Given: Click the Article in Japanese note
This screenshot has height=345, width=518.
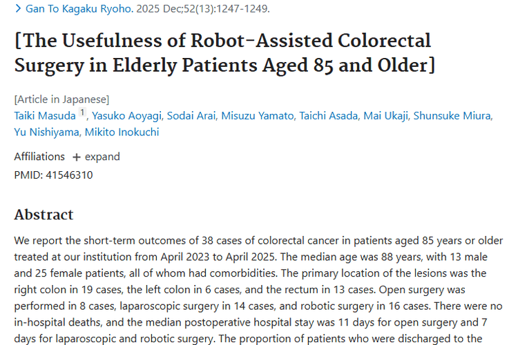Looking at the screenshot, I should pos(61,99).
